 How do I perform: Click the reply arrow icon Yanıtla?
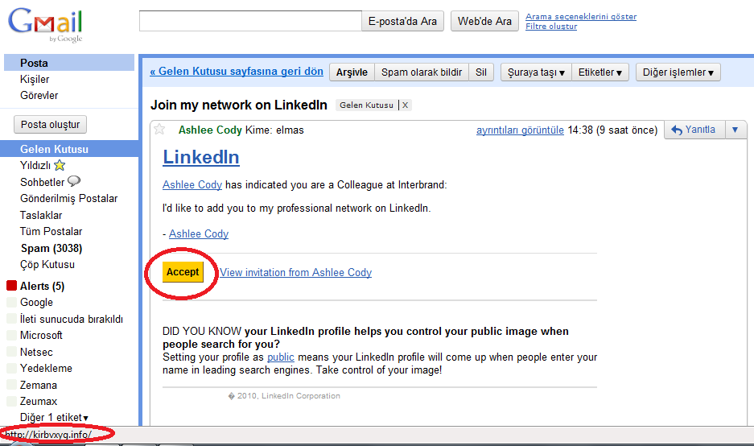coord(677,130)
